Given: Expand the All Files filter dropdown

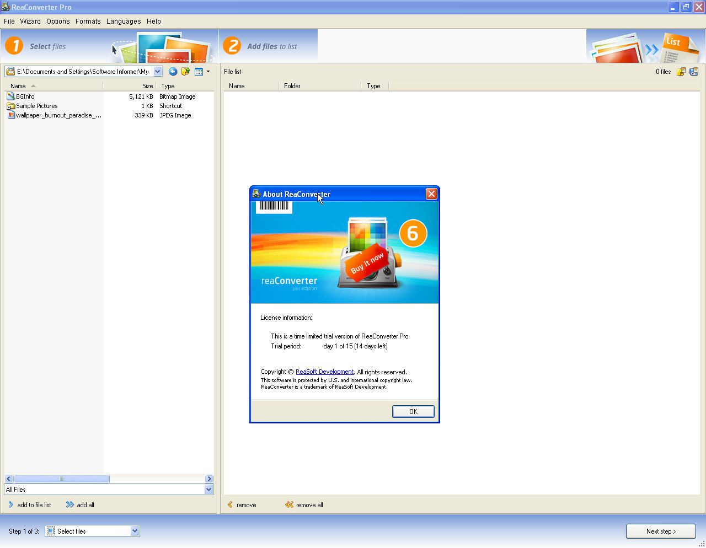Looking at the screenshot, I should click(208, 490).
